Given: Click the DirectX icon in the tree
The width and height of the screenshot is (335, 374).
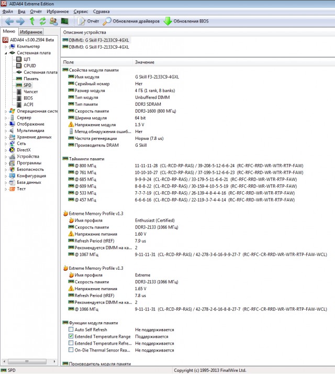Looking at the screenshot, I should point(12,150).
